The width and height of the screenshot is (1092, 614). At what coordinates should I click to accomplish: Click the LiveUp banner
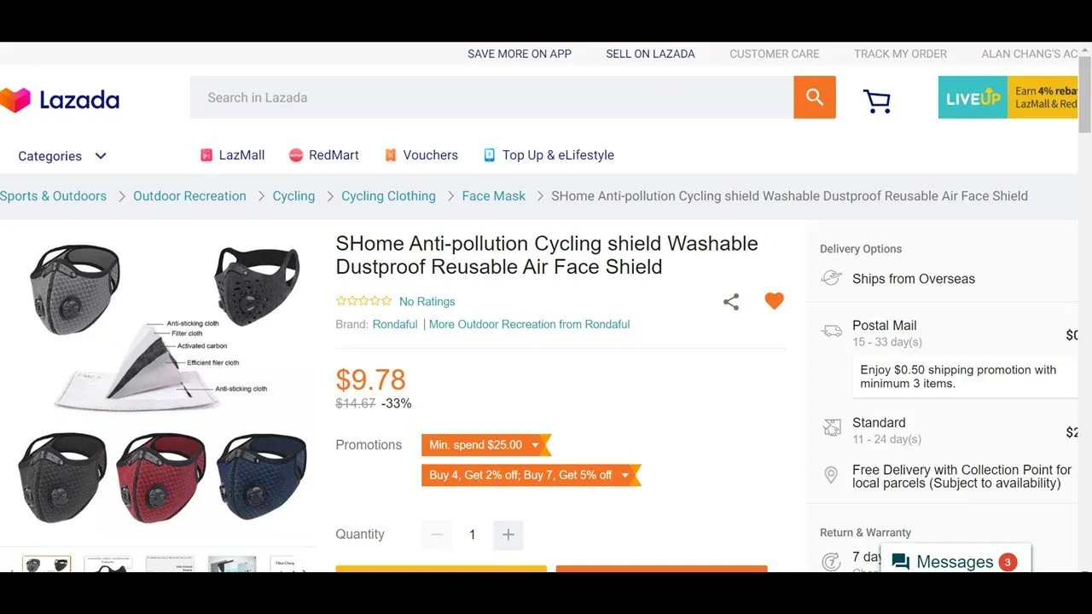click(x=1008, y=97)
